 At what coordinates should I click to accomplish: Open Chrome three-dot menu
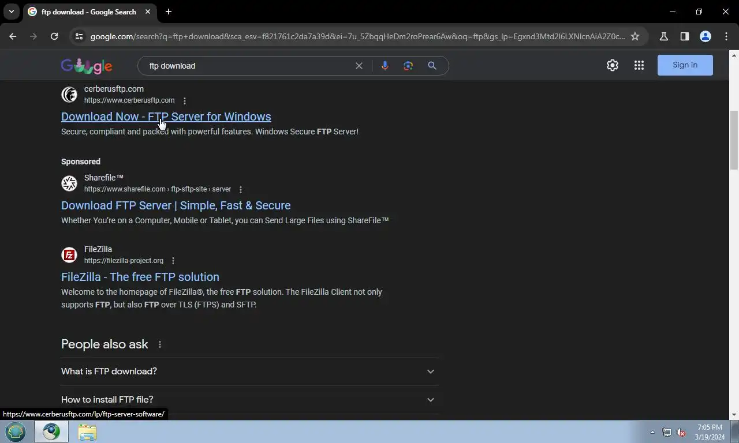726,36
